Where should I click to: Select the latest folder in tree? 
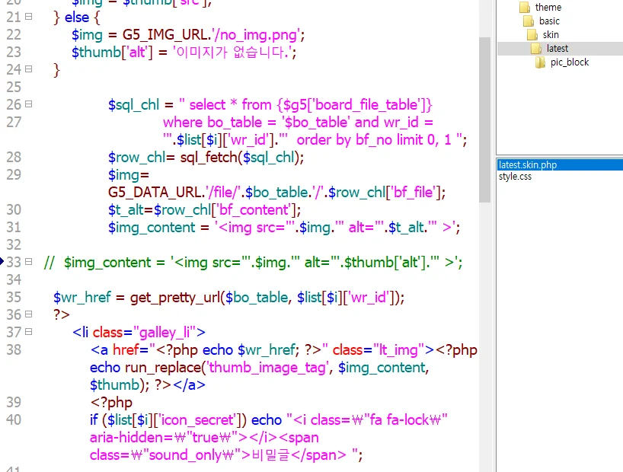click(x=557, y=49)
